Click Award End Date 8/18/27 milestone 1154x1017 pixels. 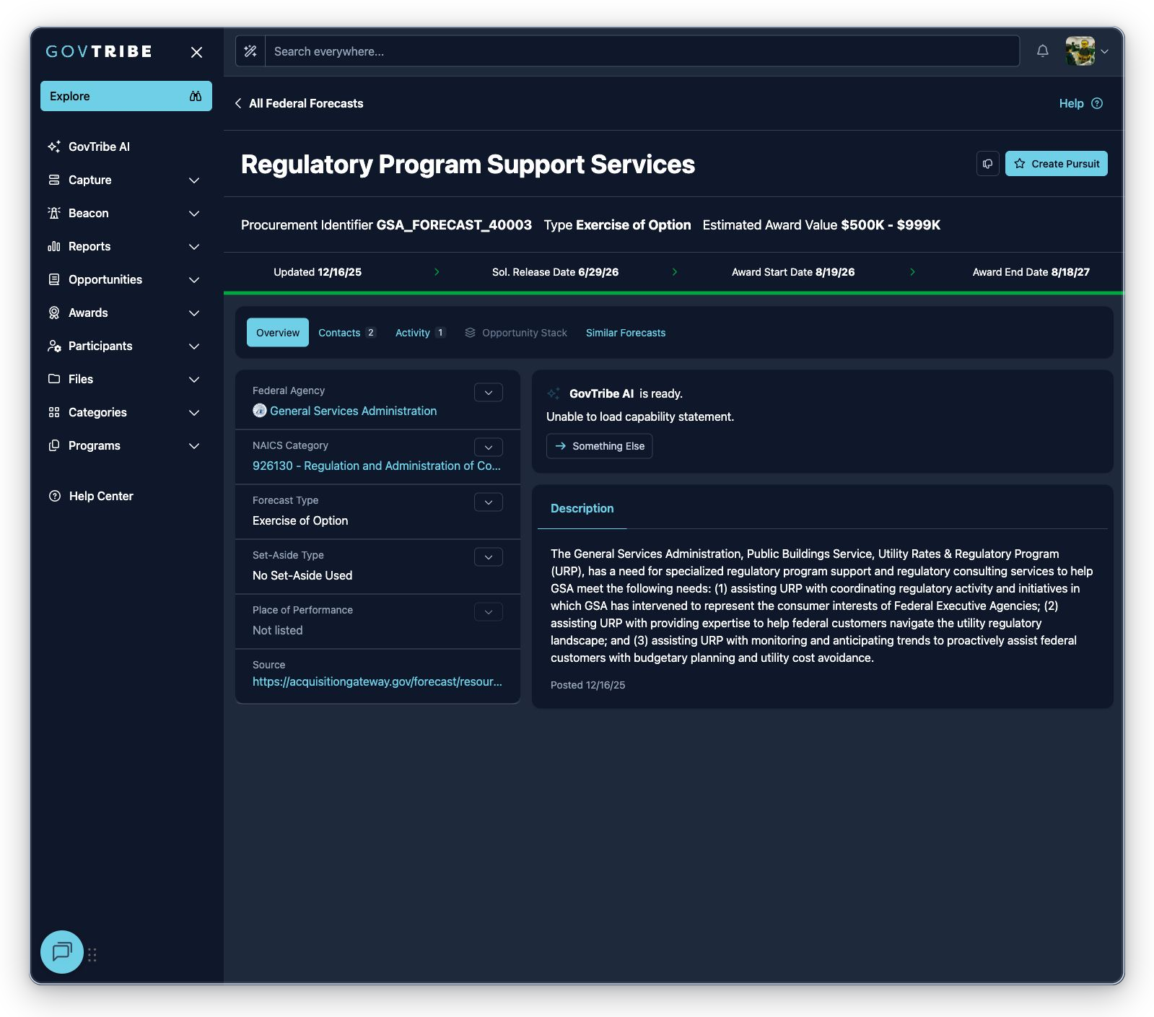[1031, 272]
